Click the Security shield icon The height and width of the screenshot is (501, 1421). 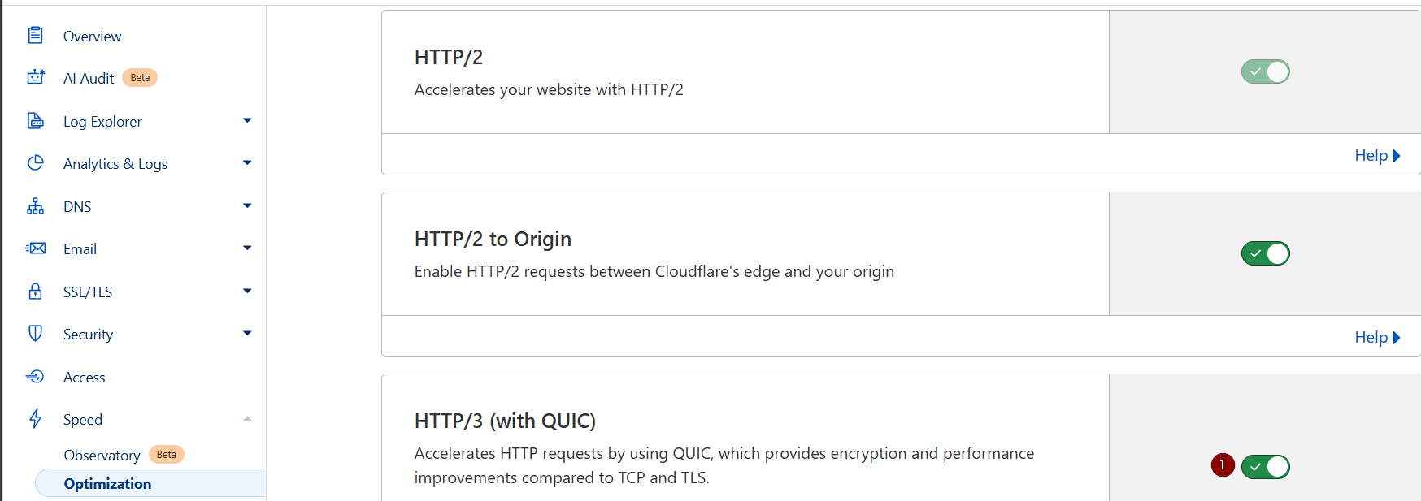tap(36, 334)
